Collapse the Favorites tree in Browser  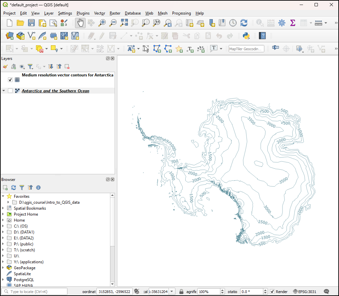coord(3,196)
